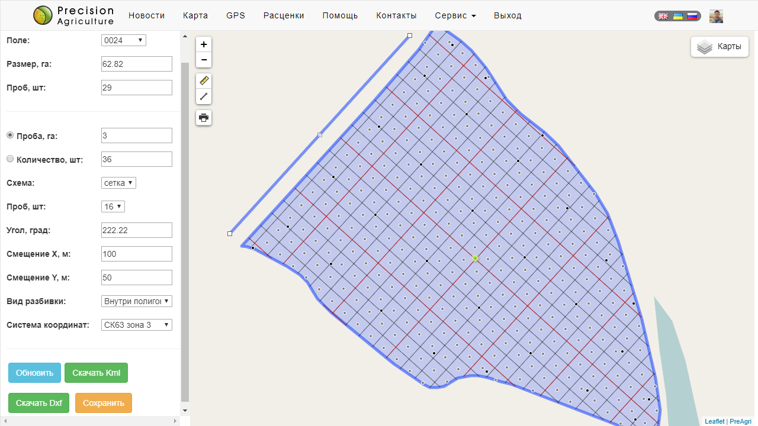Click the Обновить button
Screen dimensions: 758x426
[34, 373]
